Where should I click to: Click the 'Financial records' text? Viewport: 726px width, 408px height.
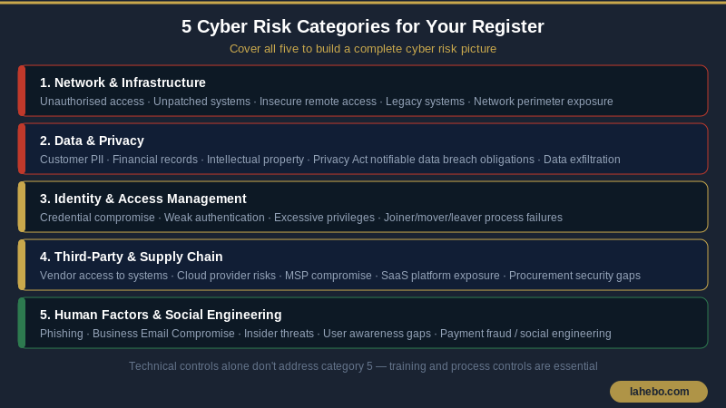pyautogui.click(x=155, y=160)
